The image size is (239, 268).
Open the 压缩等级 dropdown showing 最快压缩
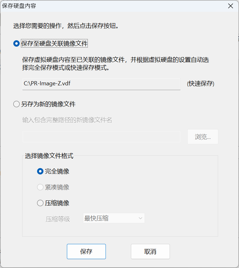(x=114, y=218)
